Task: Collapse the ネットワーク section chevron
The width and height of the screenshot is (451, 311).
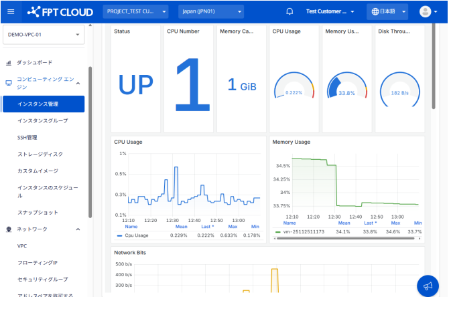Action: click(x=78, y=229)
